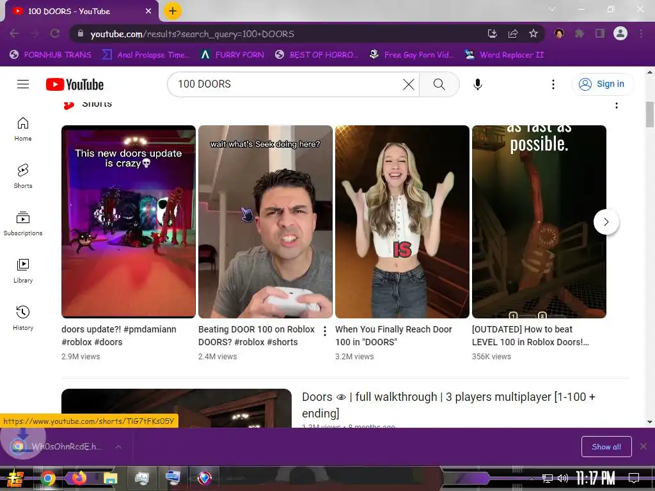Viewport: 655px width, 491px height.
Task: Open the 'what's Seek doing here' short
Action: [x=265, y=222]
